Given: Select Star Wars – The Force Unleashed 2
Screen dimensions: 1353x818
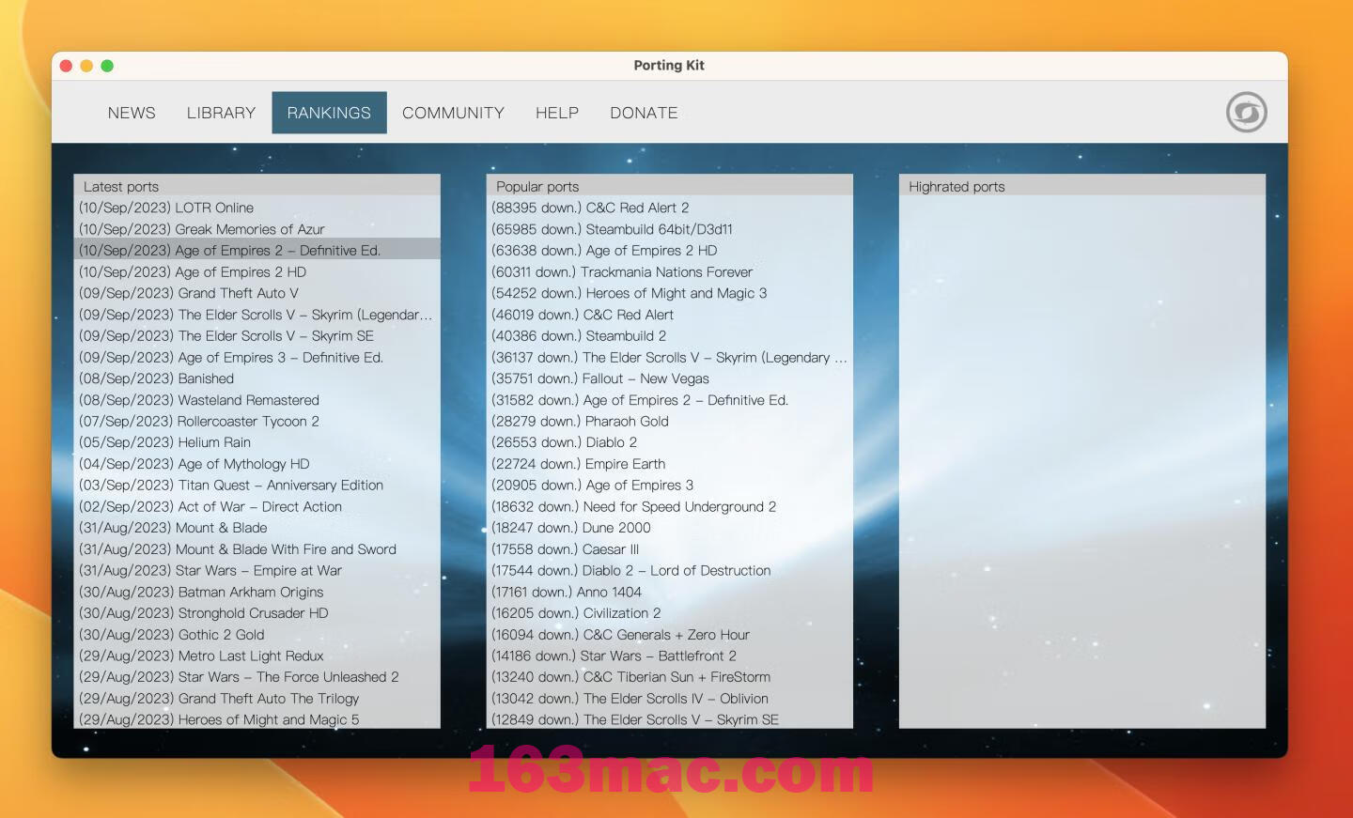Looking at the screenshot, I should click(x=257, y=677).
